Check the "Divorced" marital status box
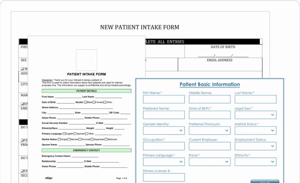The width and height of the screenshot is (300, 183). tap(80, 139)
